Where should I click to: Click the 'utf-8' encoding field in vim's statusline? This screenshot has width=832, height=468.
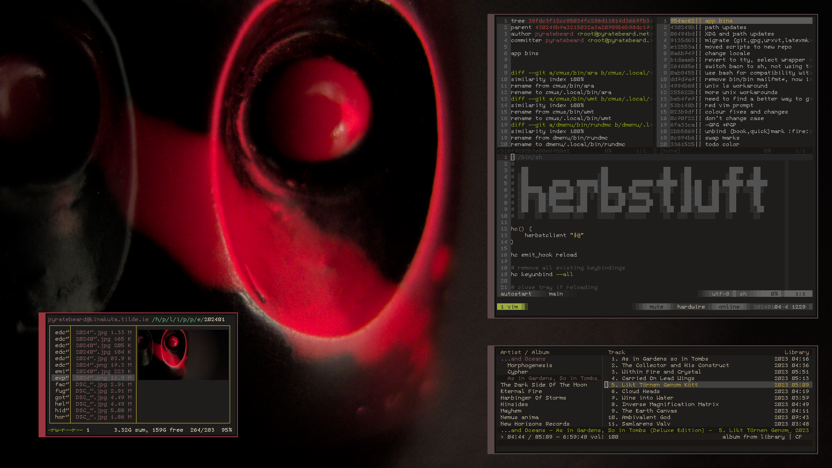click(x=720, y=294)
